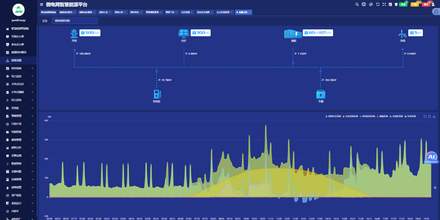440x220 pixels.
Task: Click the 企业 selection input field
Action: 75,21
